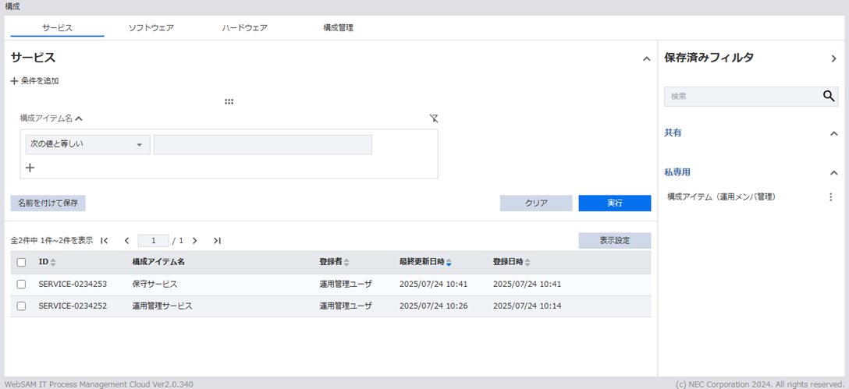
Task: Go to the last page of results
Action: (217, 241)
